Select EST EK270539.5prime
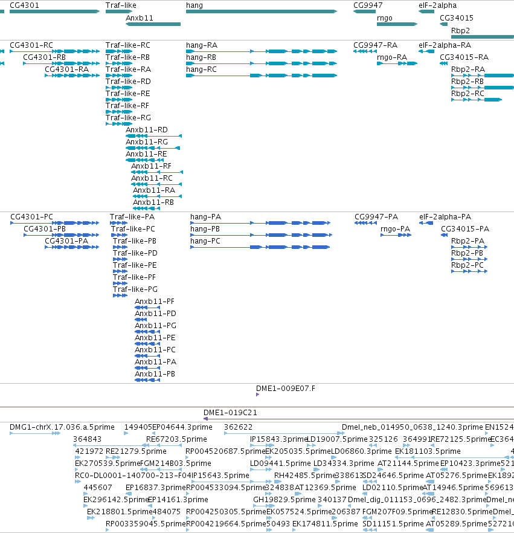The width and height of the screenshot is (514, 533). pyautogui.click(x=77, y=470)
